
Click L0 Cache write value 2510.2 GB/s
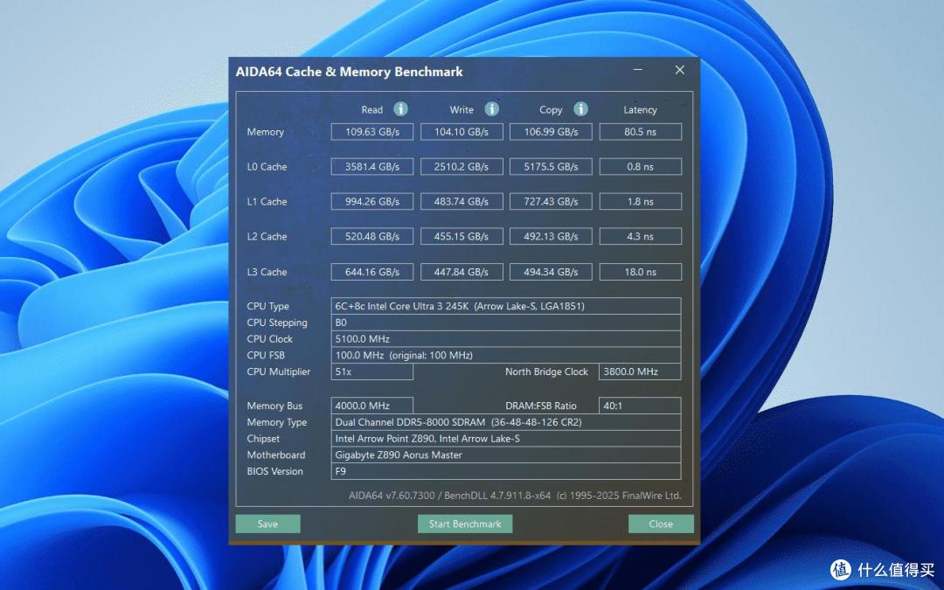coord(462,167)
